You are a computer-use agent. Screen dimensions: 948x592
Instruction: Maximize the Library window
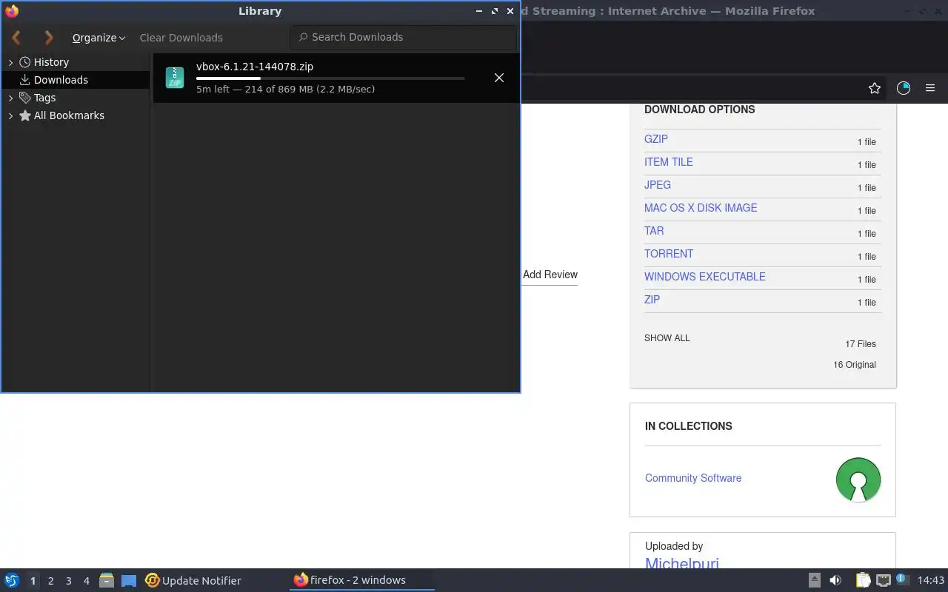pyautogui.click(x=495, y=11)
